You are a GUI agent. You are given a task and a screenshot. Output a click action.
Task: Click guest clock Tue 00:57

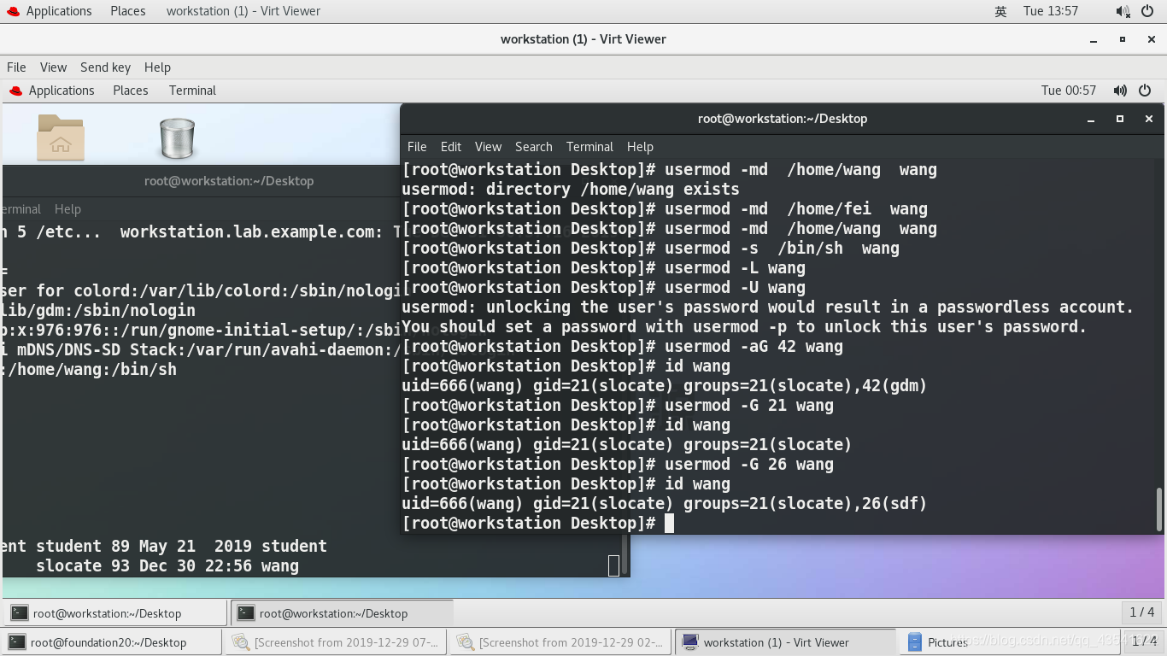(1069, 91)
